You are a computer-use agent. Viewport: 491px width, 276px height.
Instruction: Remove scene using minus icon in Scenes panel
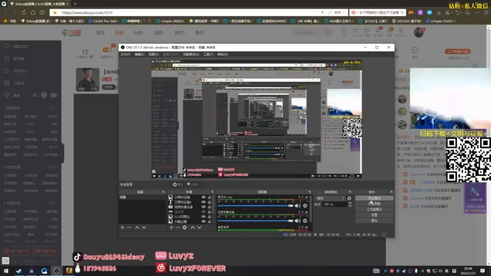click(129, 228)
